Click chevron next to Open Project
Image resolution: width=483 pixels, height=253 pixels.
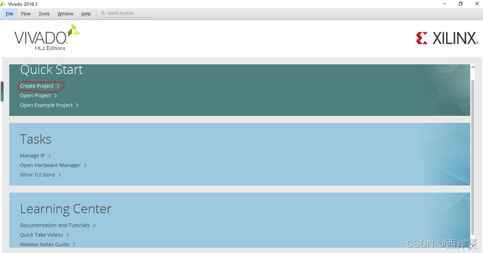[55, 96]
